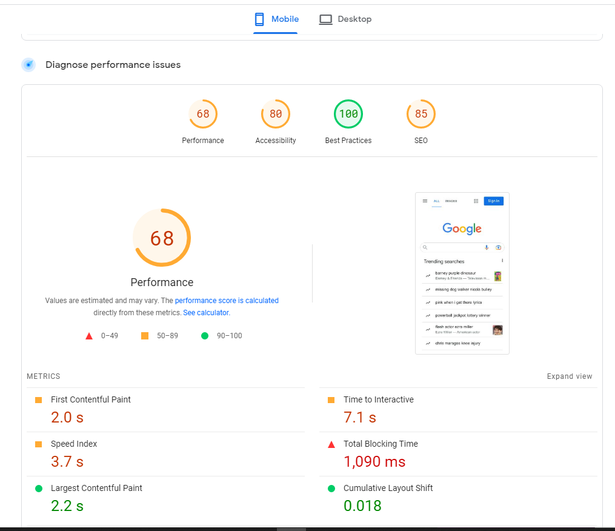
Task: Click the 50–89 legend range text
Action: tap(167, 336)
